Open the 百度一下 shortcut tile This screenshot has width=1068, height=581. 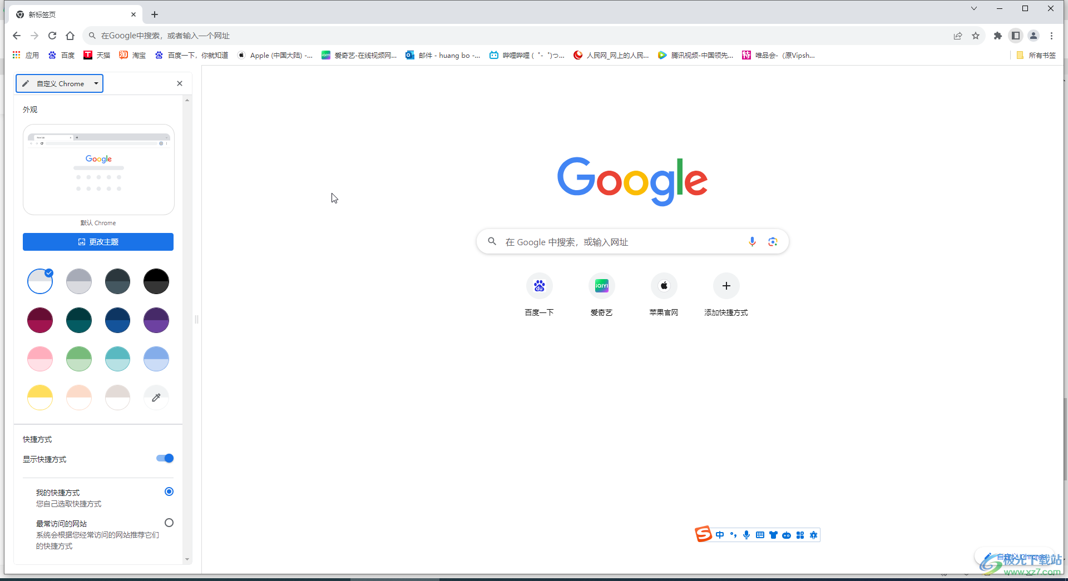point(539,295)
